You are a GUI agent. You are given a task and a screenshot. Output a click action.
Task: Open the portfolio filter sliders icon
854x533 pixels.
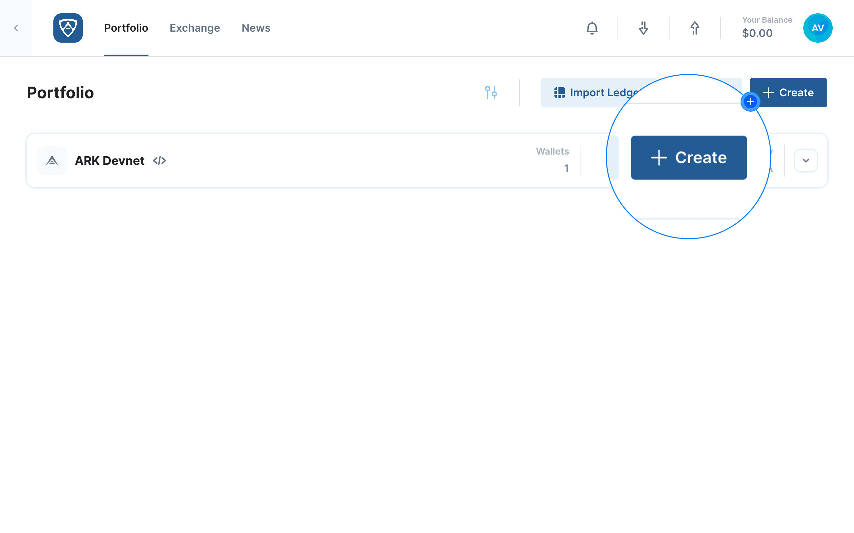click(491, 92)
